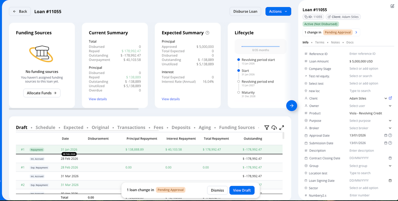The width and height of the screenshot is (398, 201).
Task: Open the calendar picker for Loan Signing Date
Action: (x=390, y=181)
